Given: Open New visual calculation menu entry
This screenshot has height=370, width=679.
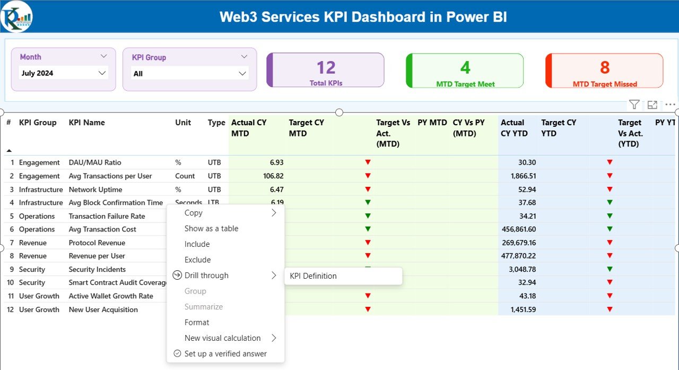Looking at the screenshot, I should click(x=222, y=338).
